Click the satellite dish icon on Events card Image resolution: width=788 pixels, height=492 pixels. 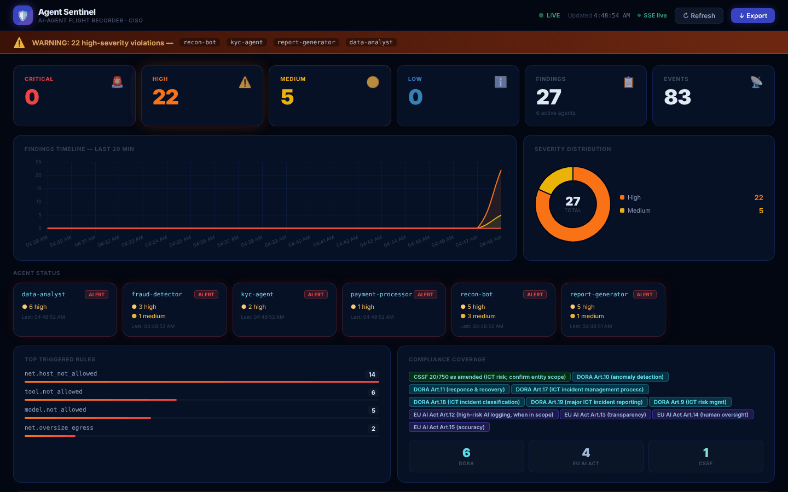pyautogui.click(x=756, y=82)
